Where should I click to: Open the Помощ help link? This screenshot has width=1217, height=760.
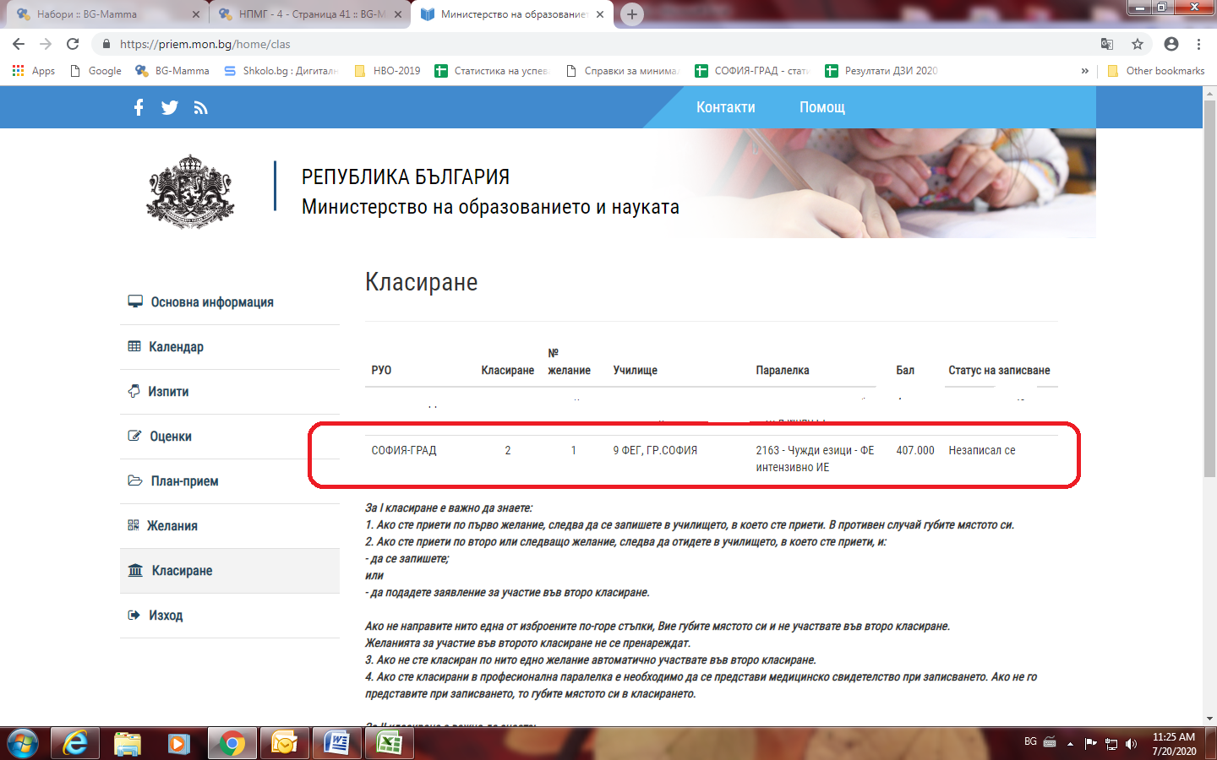point(821,107)
